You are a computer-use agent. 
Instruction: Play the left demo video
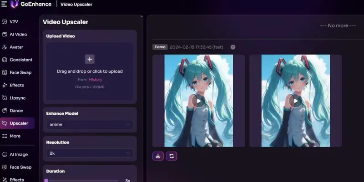(198, 101)
